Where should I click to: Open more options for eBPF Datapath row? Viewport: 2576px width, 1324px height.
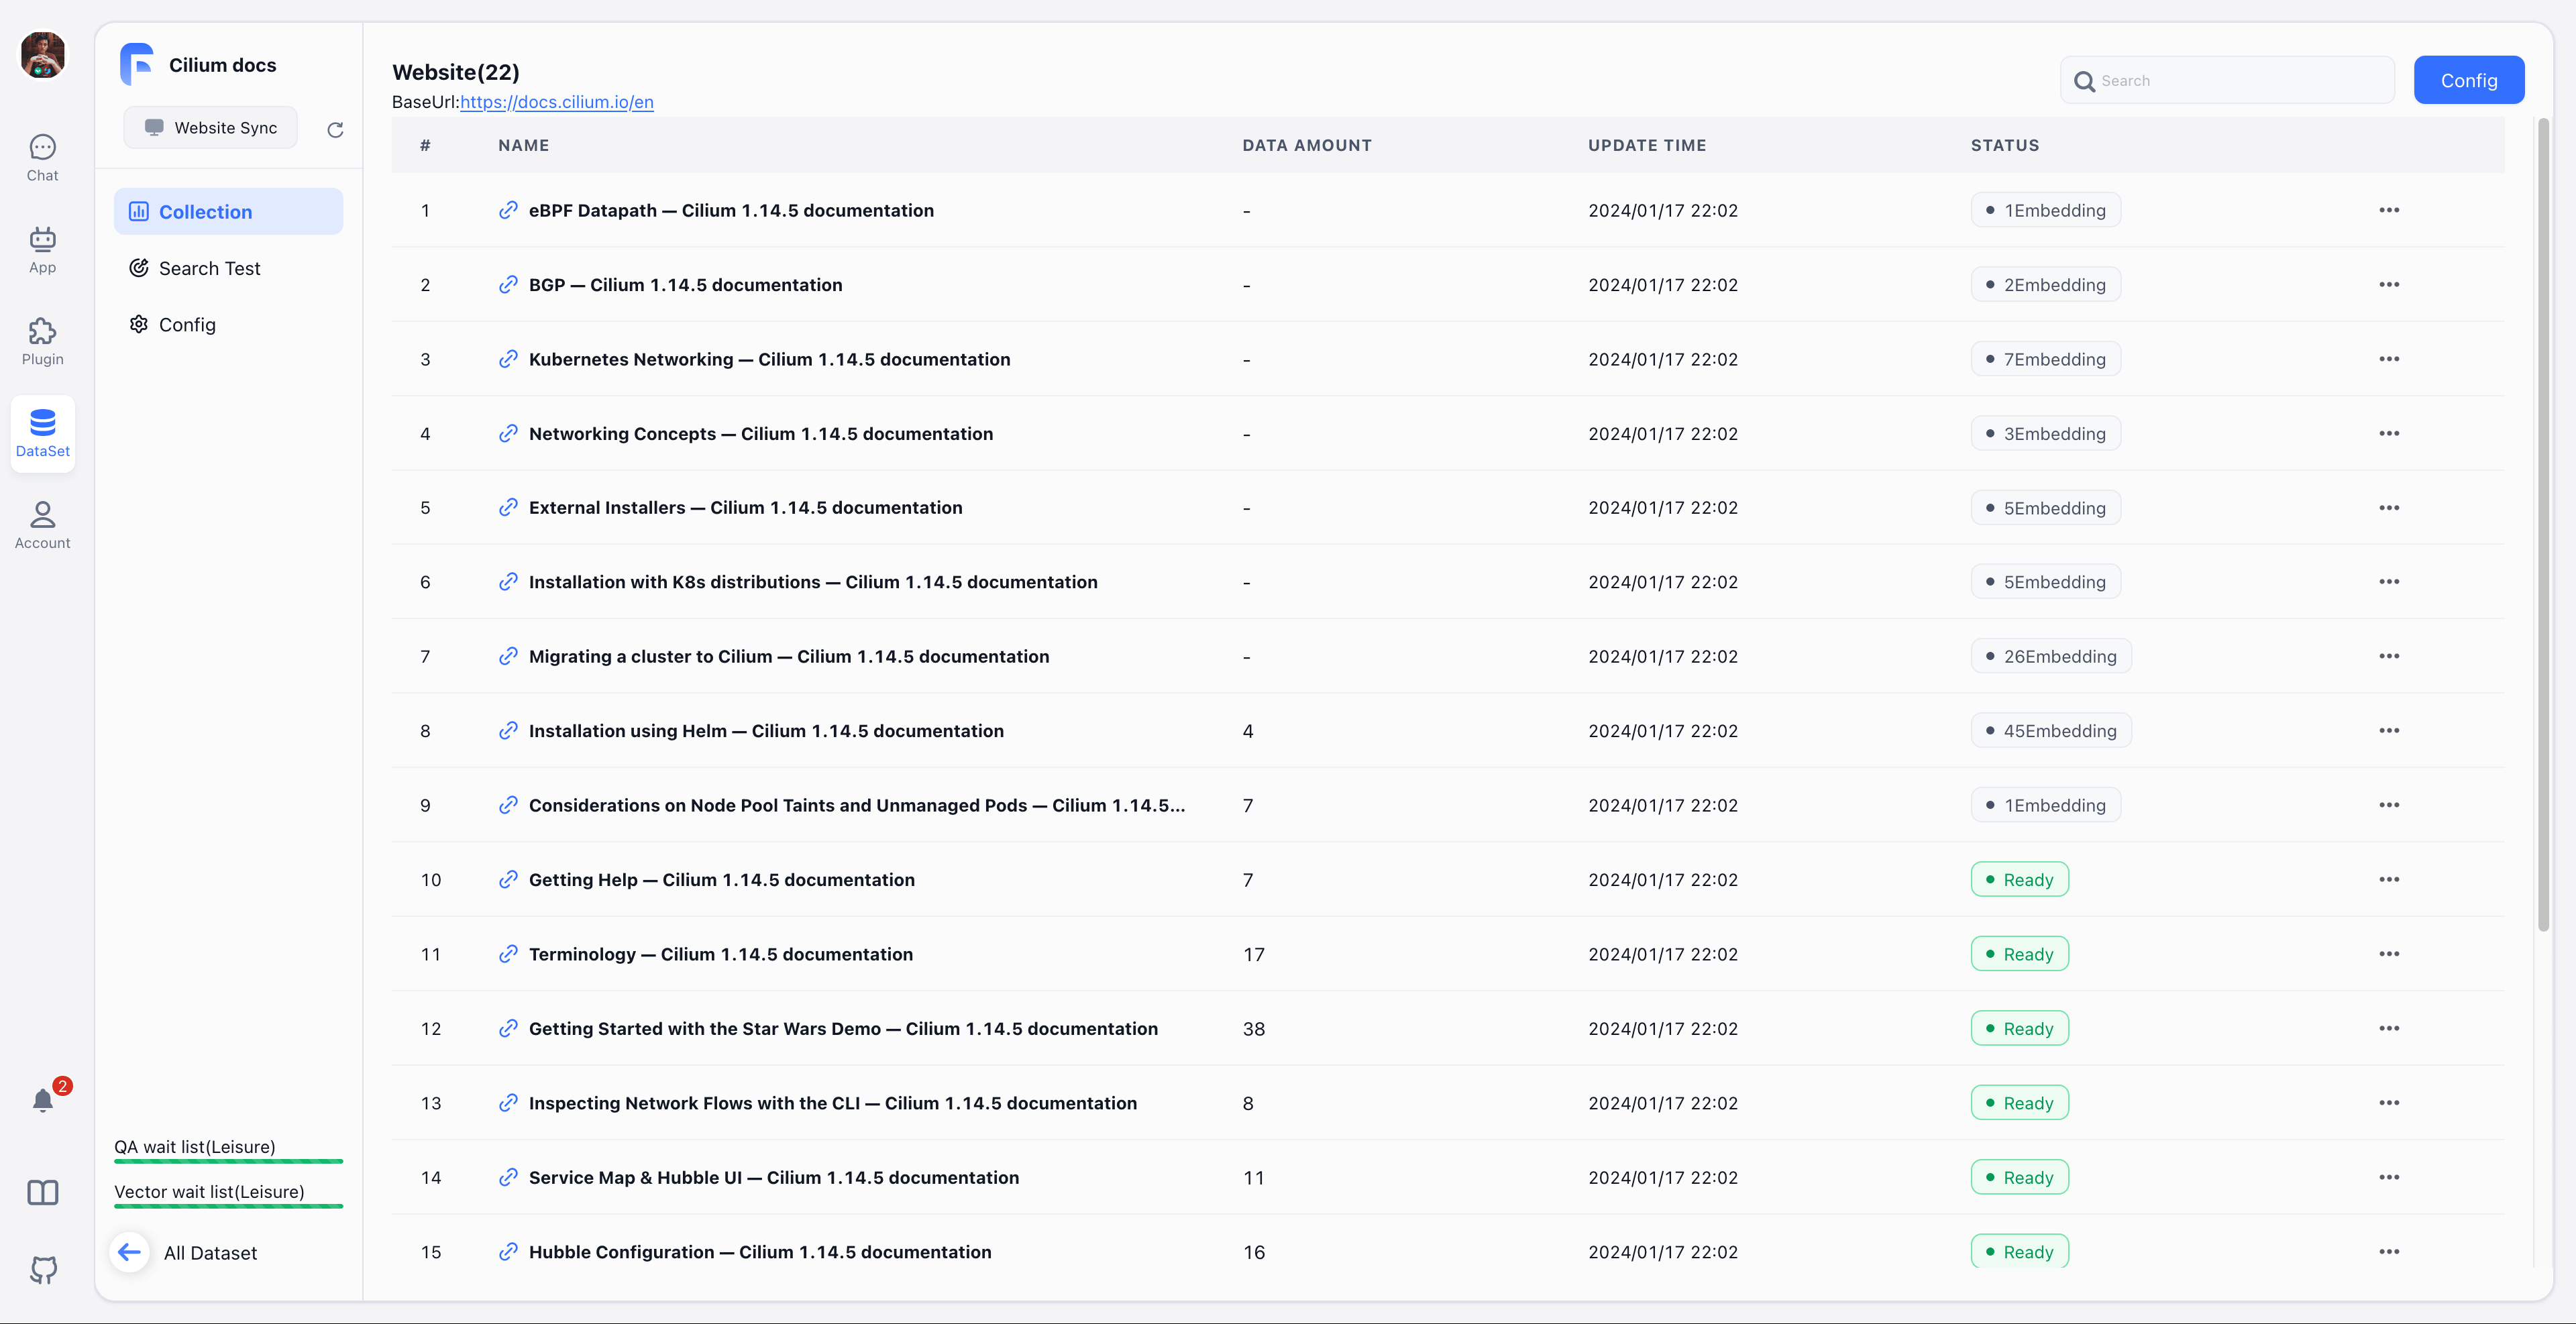2388,210
